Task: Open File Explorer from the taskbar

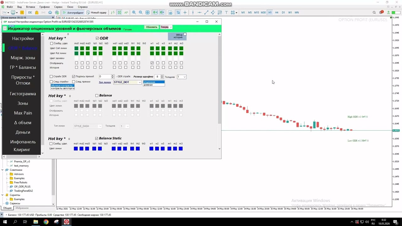Action: [35, 222]
